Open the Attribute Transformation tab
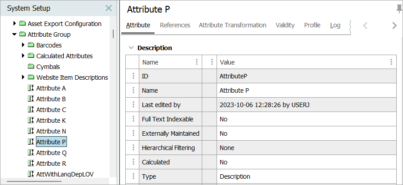Screen dimensions: 403x185 tap(232, 25)
